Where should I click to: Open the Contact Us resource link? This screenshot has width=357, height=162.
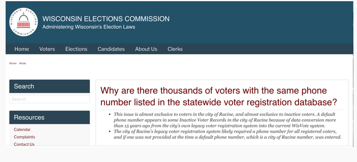click(x=24, y=144)
